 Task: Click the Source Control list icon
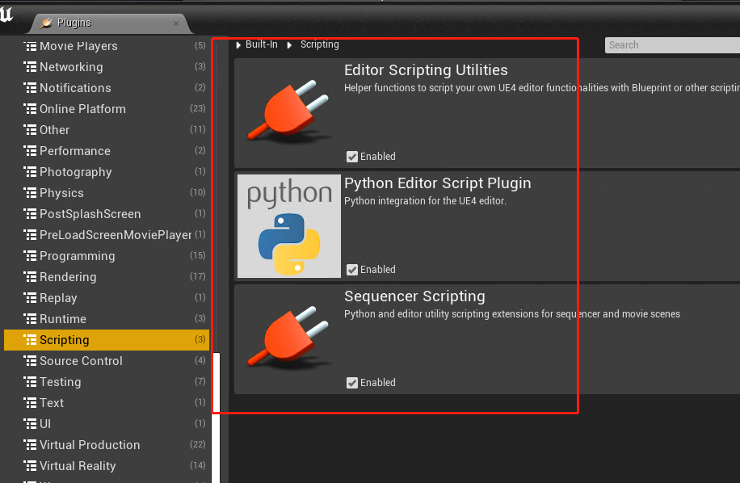30,361
